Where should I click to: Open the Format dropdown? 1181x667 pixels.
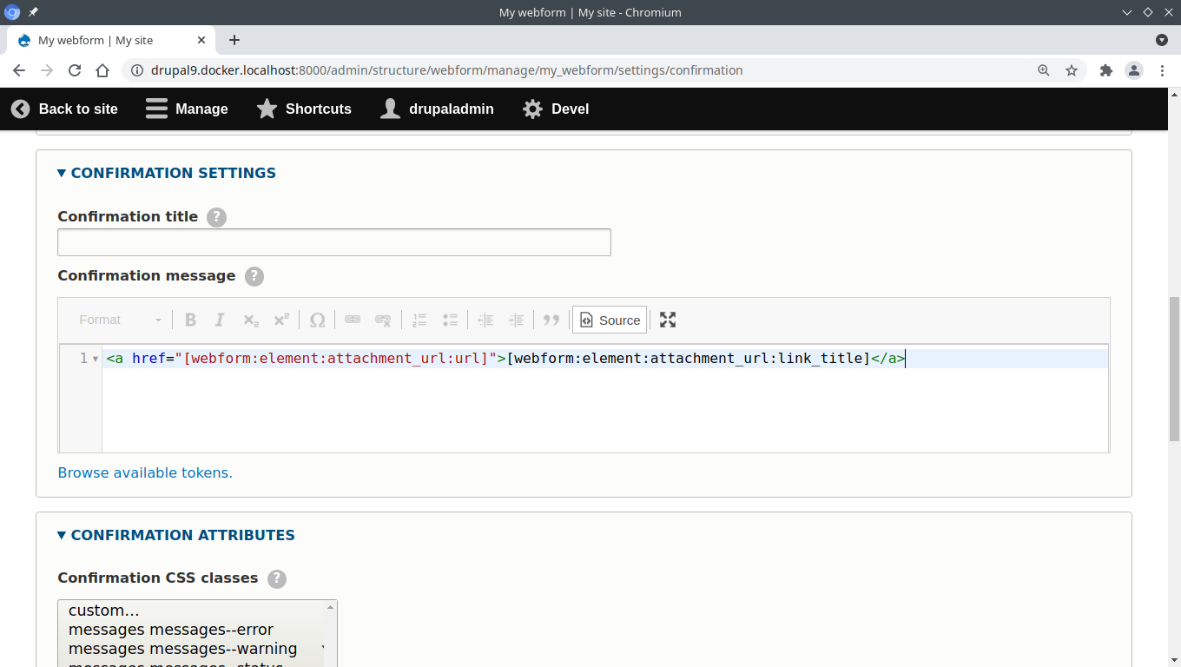coord(121,320)
